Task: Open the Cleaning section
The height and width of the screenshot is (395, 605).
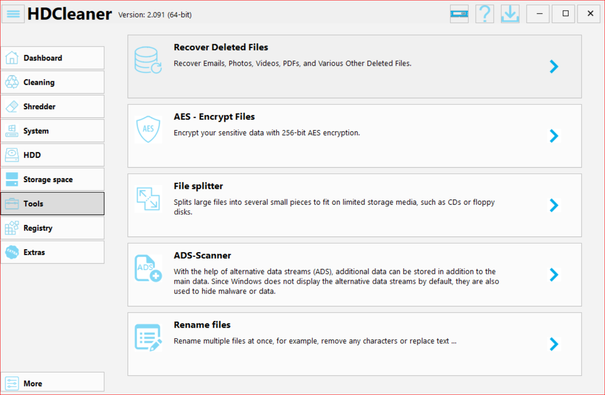Action: [53, 82]
